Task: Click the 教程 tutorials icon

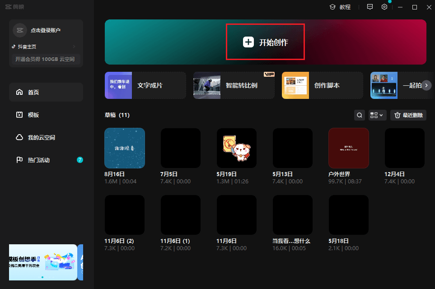Action: coord(340,7)
